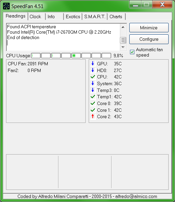Switch to the Readings tab
The width and height of the screenshot is (175, 202).
coord(15,16)
